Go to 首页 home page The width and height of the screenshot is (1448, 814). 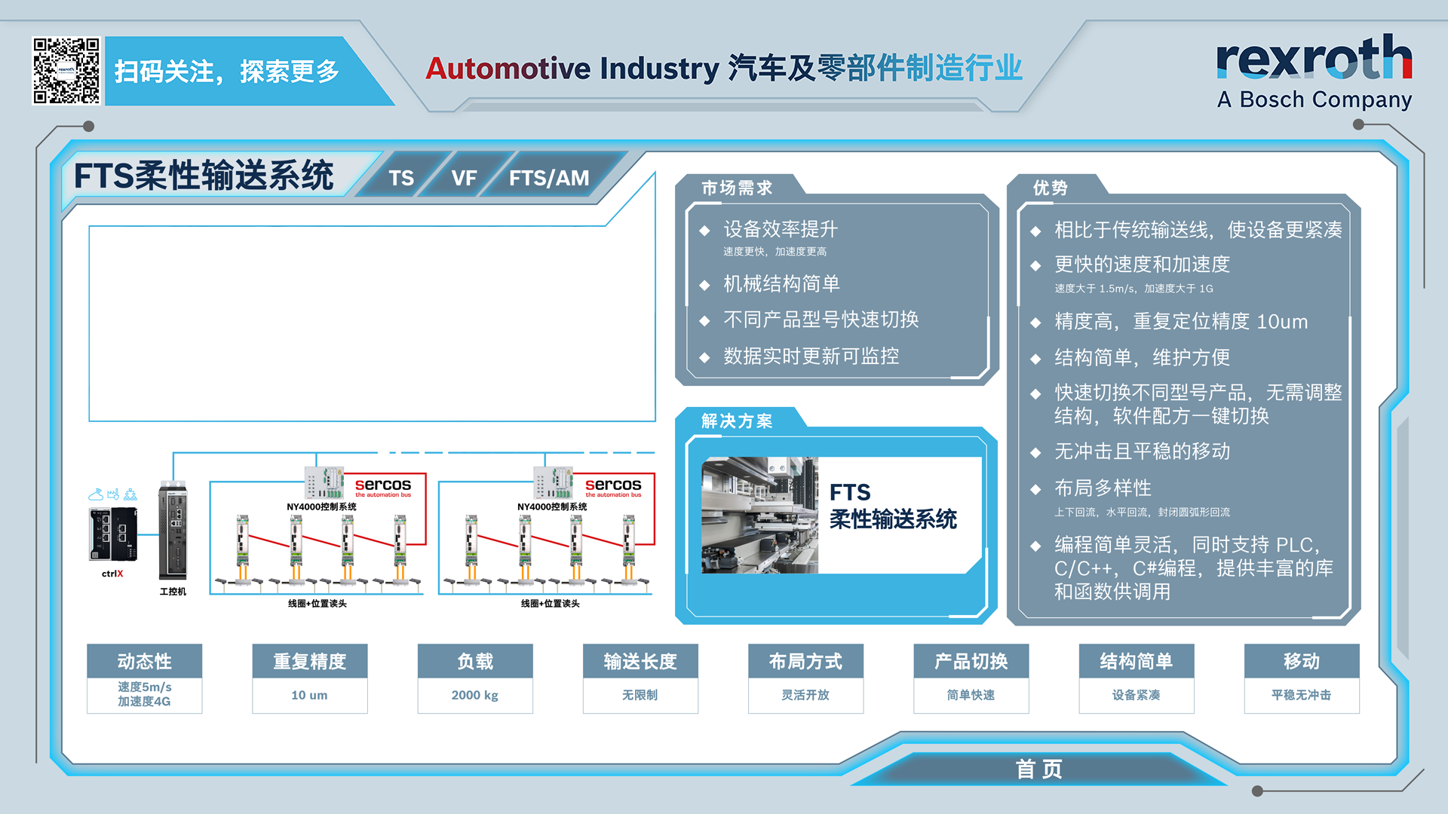(1038, 769)
